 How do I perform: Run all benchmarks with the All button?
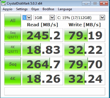13,21
